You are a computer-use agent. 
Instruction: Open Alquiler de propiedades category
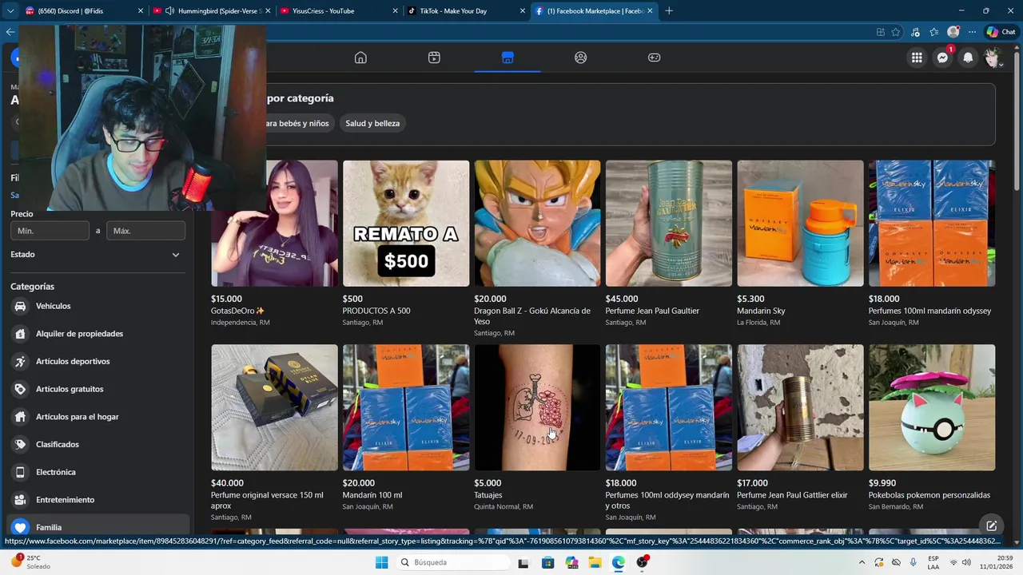point(100,334)
